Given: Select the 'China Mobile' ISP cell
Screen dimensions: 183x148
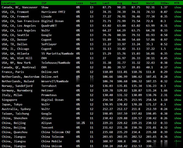Looking at the screenshot, I should [52, 141].
